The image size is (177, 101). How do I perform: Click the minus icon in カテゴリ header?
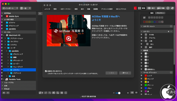[171, 31]
